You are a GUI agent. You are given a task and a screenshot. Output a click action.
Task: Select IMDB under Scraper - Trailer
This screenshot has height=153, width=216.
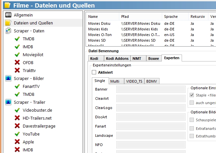(x=28, y=150)
